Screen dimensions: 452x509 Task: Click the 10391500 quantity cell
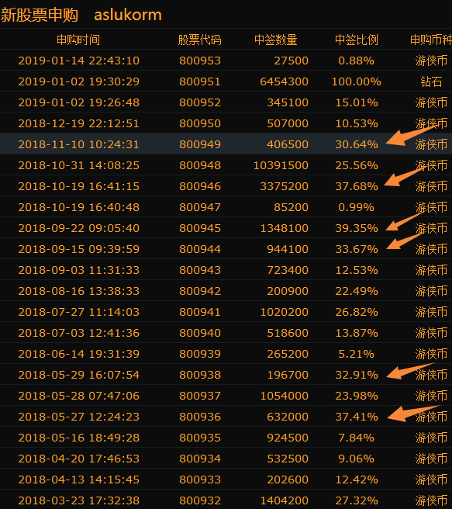[281, 165]
